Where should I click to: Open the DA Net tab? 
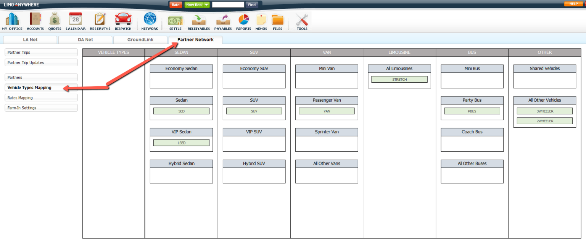click(x=85, y=39)
